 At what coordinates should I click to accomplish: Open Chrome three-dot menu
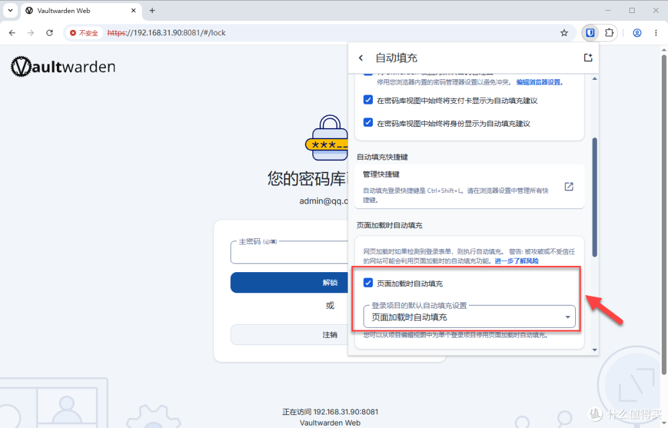point(656,33)
